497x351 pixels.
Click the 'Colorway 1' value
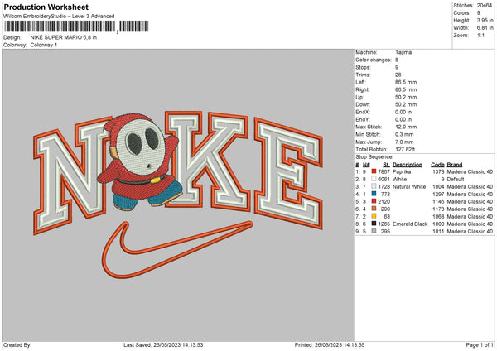pos(44,45)
